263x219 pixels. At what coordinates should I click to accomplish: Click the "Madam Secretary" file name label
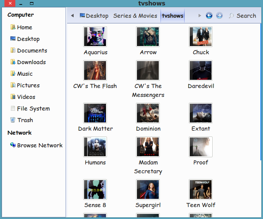point(148,167)
